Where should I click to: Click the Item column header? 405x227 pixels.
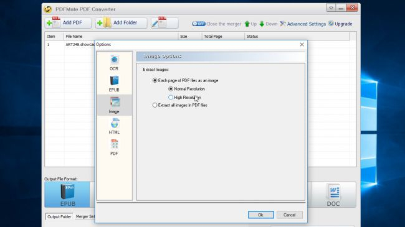[54, 36]
